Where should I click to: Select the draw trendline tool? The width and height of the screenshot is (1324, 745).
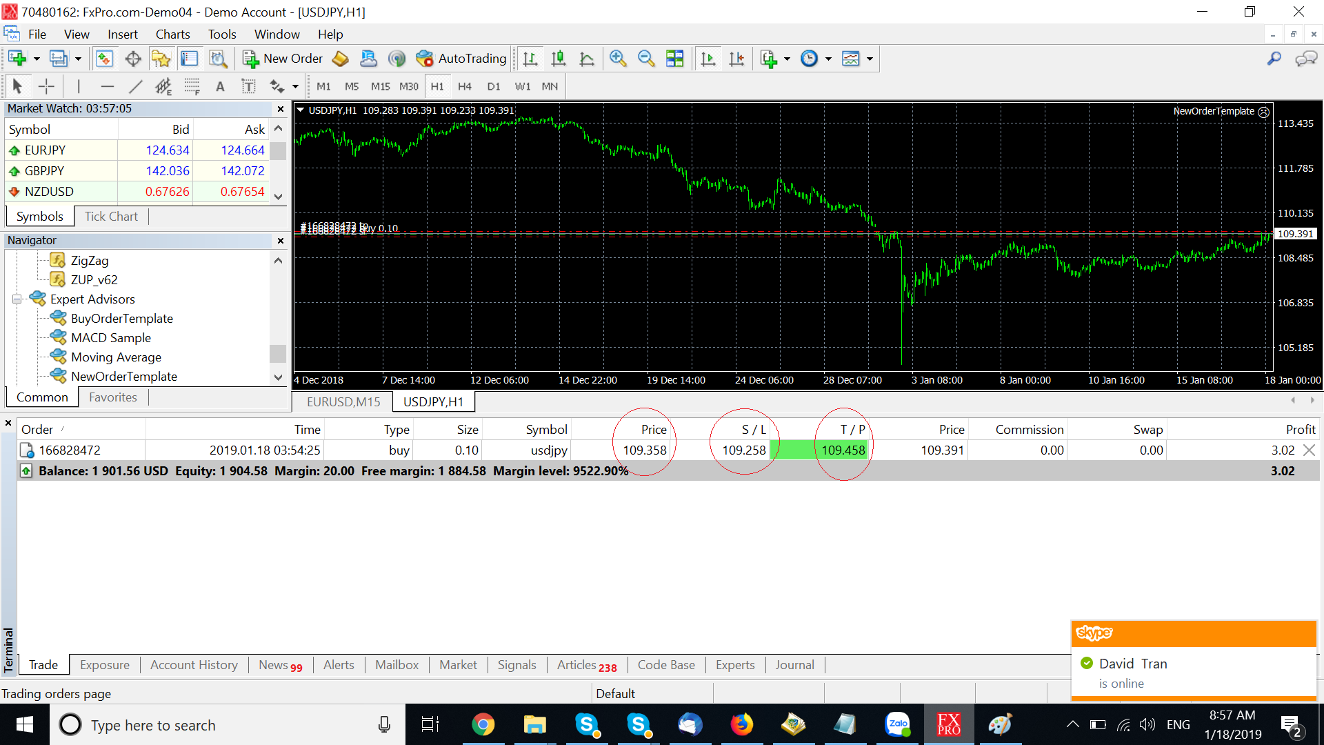(136, 86)
